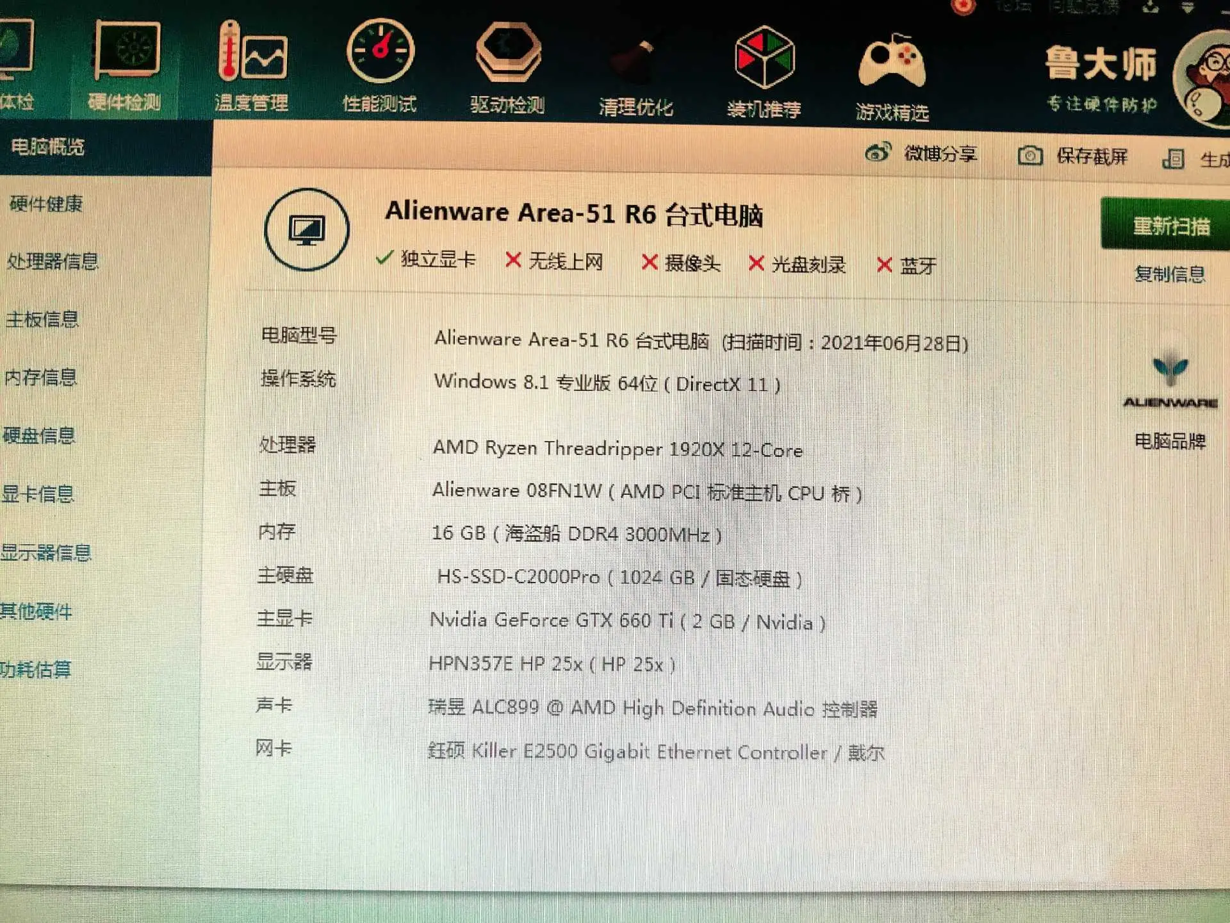Open 主板信息 sidebar item
The image size is (1230, 923).
click(x=42, y=319)
